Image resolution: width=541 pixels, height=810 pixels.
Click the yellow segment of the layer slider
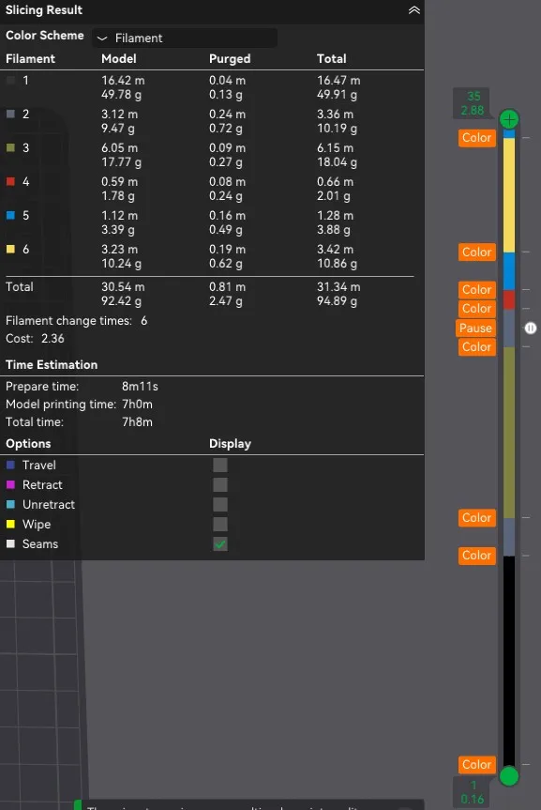[509, 195]
